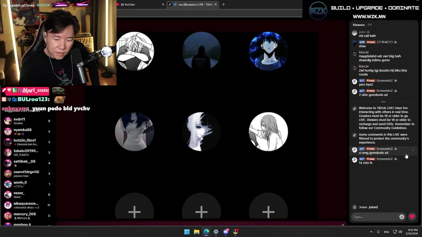Open the Viewers list header
The image size is (422, 237).
tap(362, 25)
